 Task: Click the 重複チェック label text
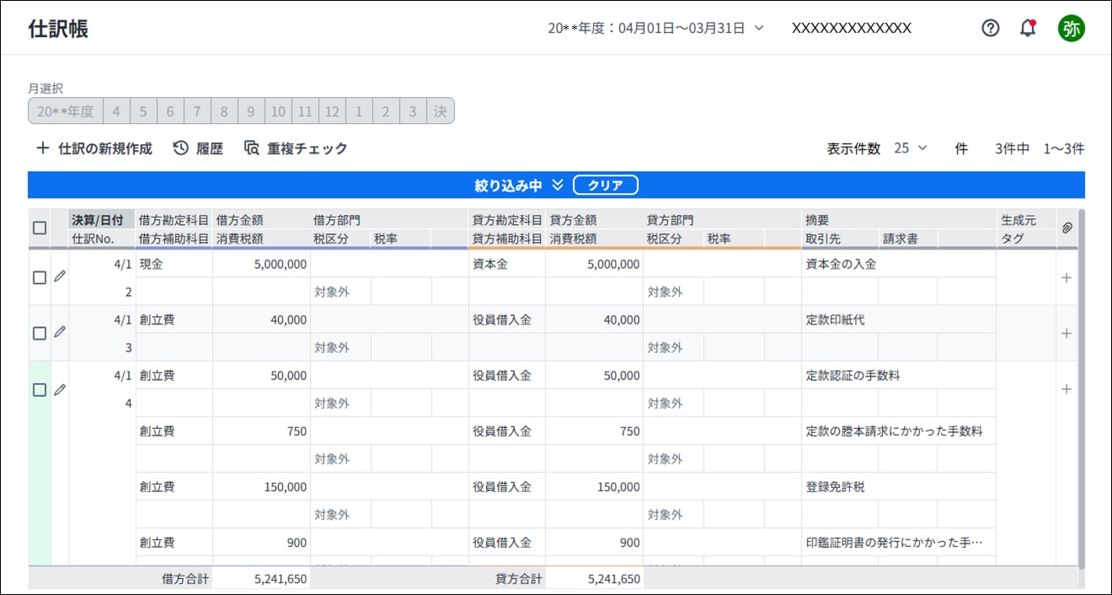tap(307, 148)
